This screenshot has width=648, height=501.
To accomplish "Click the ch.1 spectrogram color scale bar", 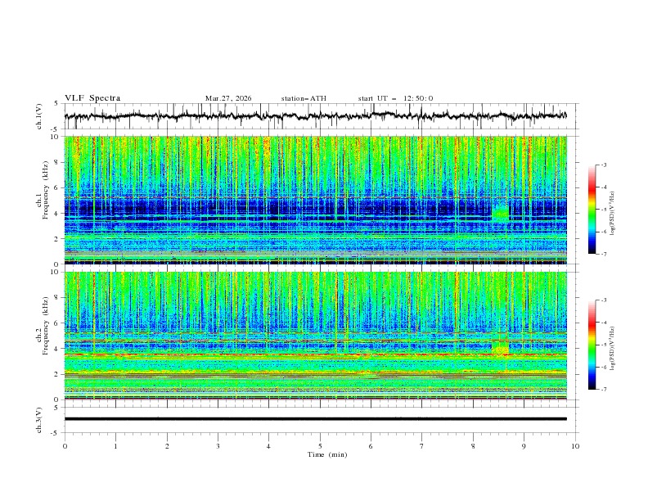I will click(592, 209).
